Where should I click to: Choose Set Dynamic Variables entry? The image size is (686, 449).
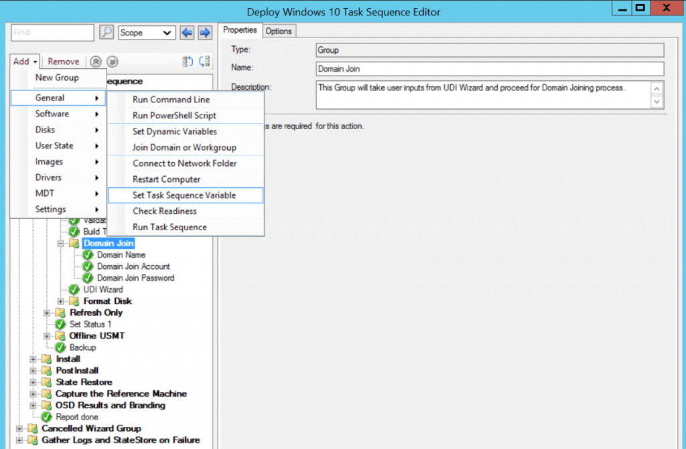click(x=186, y=132)
